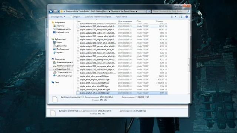
Task: Go back with the Explorer back arrow
Action: pyautogui.click(x=51, y=11)
